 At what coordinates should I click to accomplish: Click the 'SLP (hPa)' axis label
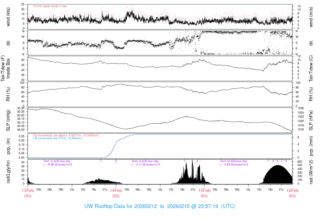311,120
